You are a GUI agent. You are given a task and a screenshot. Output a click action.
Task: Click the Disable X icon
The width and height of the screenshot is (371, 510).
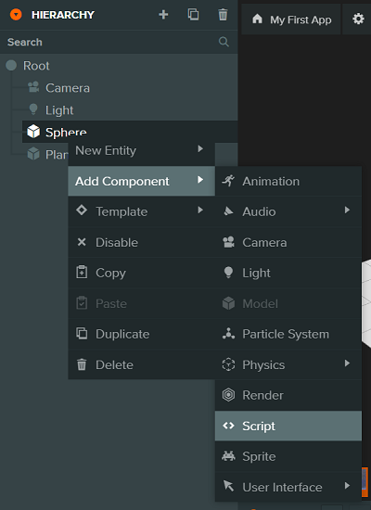tap(82, 242)
